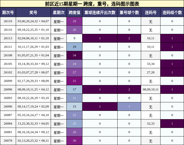Click the table title 前区近15期星期一 跨度，重号，连码图示图表

(92, 4)
